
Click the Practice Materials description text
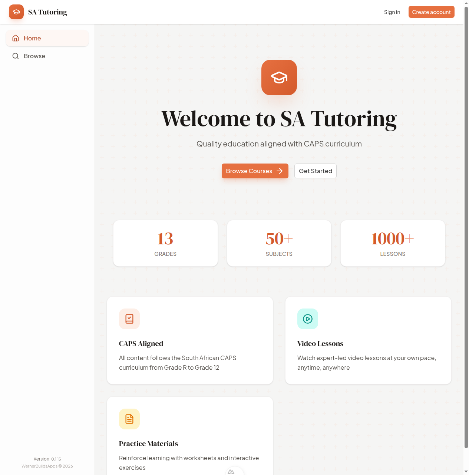point(189,463)
